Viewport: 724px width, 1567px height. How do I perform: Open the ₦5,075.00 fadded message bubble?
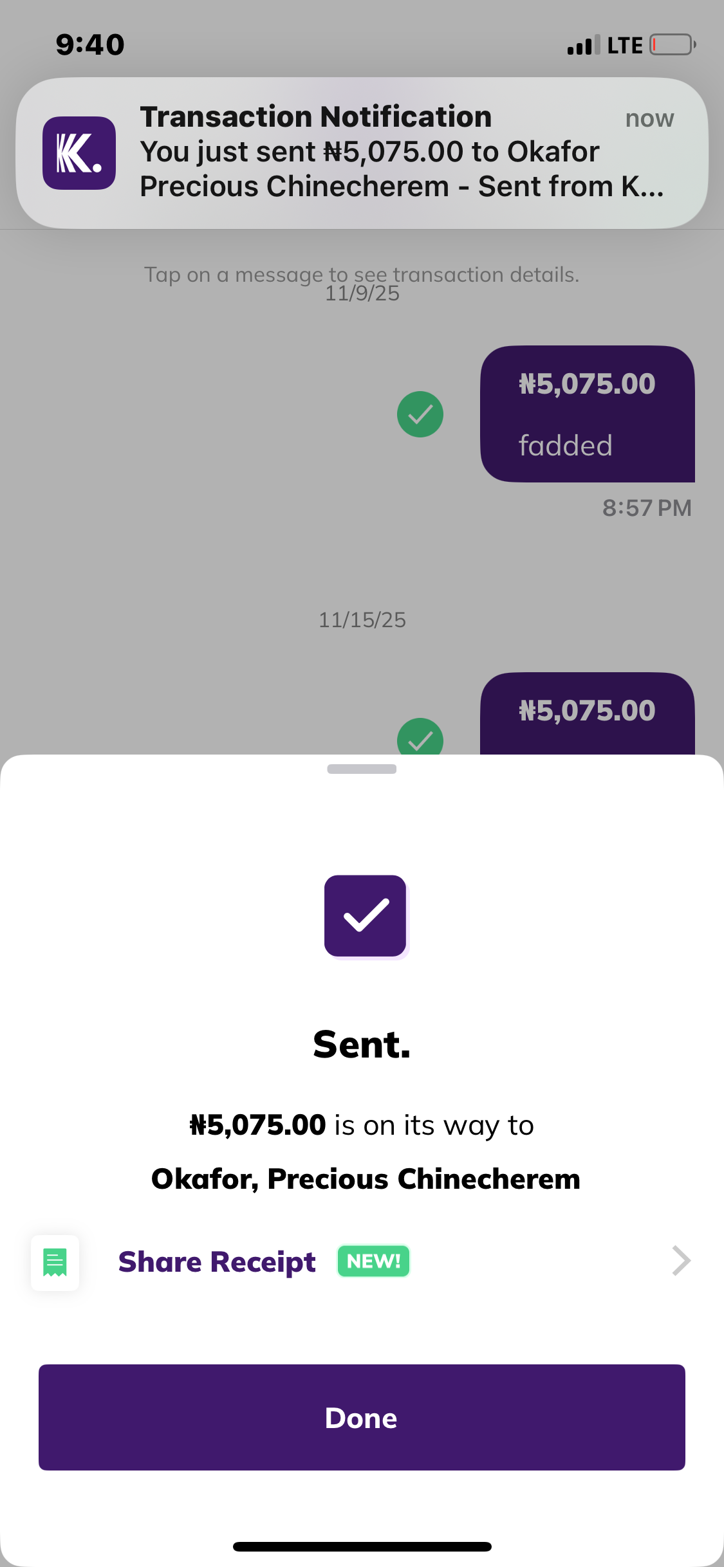[x=587, y=414]
